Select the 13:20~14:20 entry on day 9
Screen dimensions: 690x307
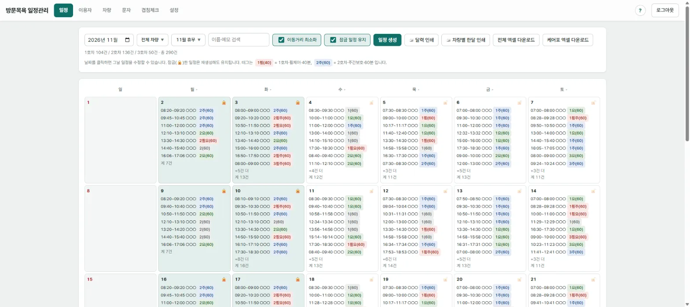(x=186, y=229)
